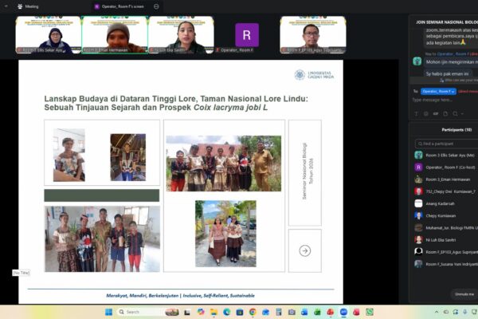
Task: Select participant Room 3_Eman Hermawan
Action: (446, 179)
